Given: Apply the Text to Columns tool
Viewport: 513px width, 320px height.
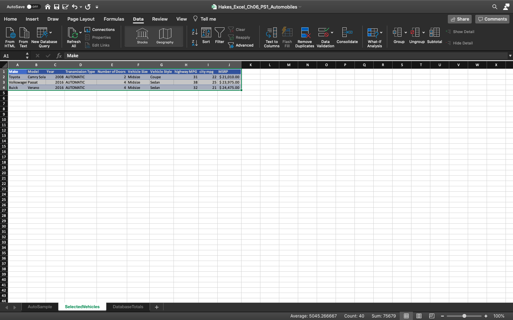Looking at the screenshot, I should [x=271, y=37].
